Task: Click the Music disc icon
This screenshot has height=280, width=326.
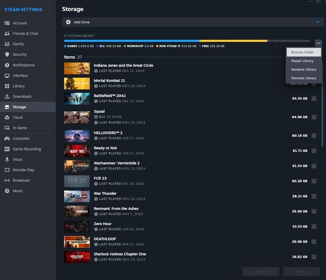Action: pos(7,190)
